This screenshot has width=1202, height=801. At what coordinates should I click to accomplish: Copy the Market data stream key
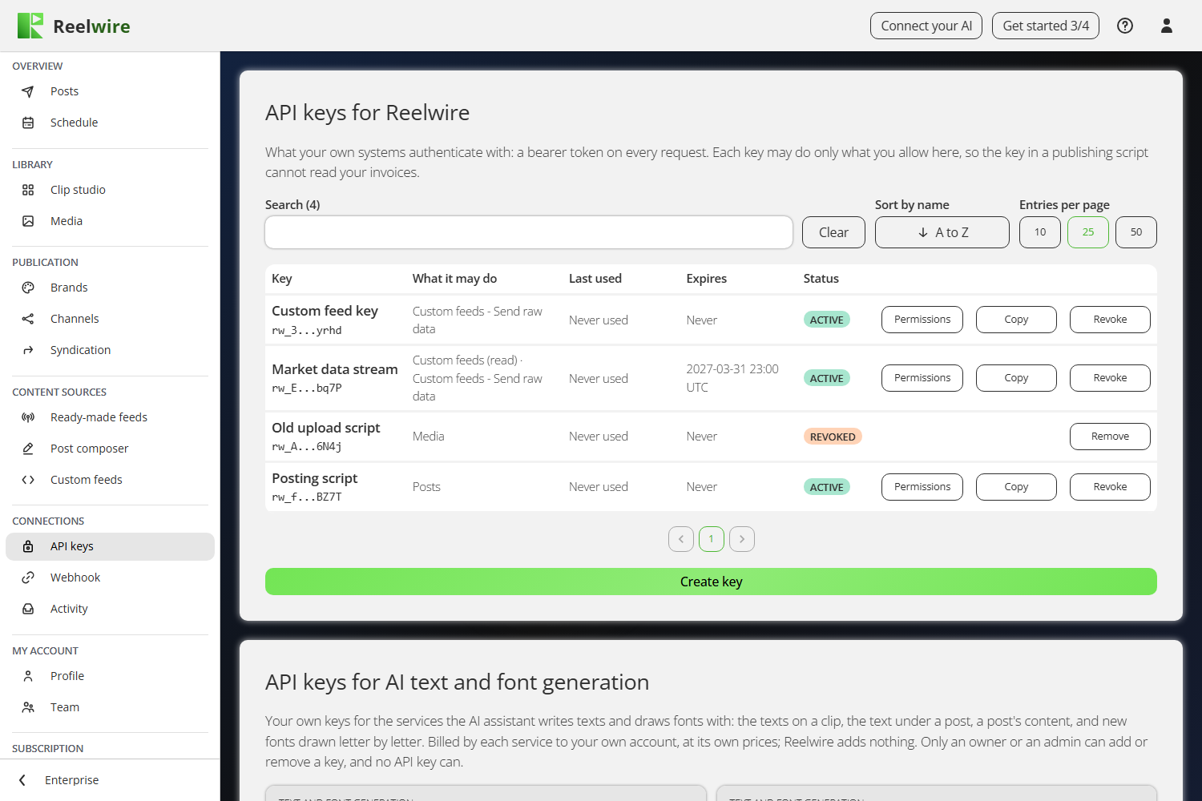tap(1016, 378)
